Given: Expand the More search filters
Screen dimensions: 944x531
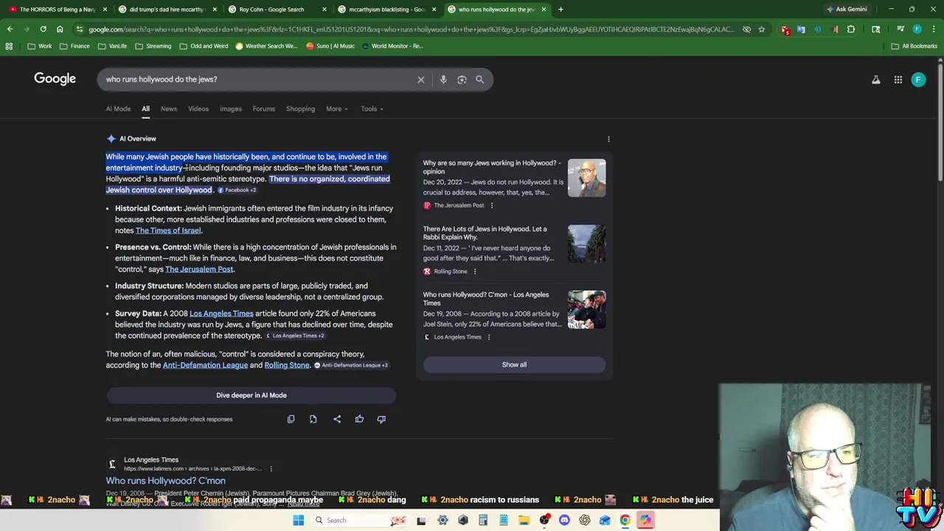Looking at the screenshot, I should tap(337, 109).
